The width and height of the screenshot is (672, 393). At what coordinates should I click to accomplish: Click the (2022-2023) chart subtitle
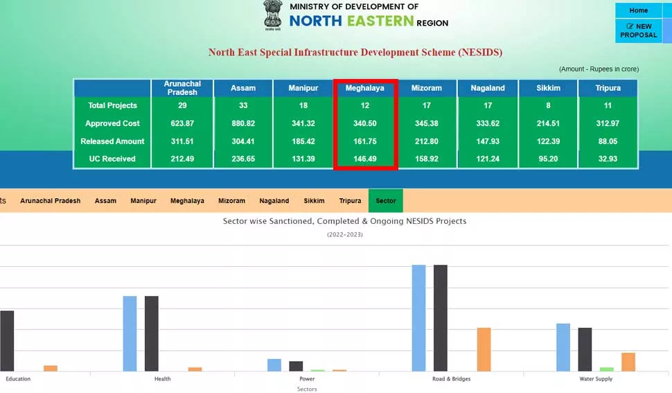point(344,234)
